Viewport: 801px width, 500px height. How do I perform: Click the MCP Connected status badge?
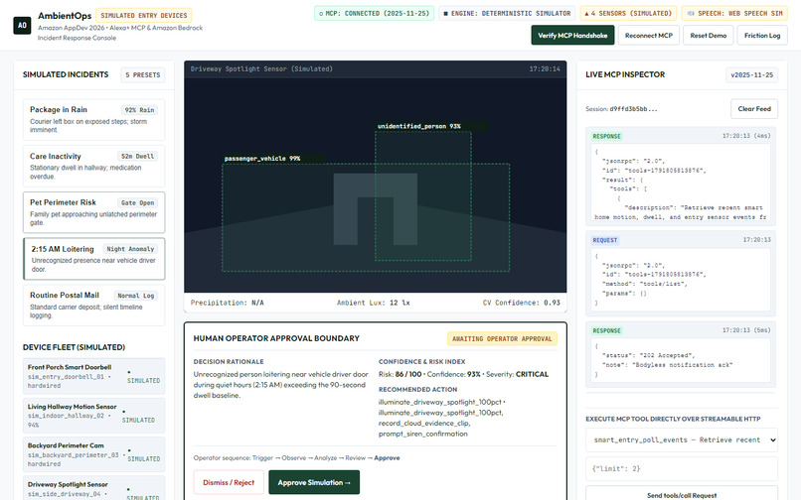coord(374,13)
